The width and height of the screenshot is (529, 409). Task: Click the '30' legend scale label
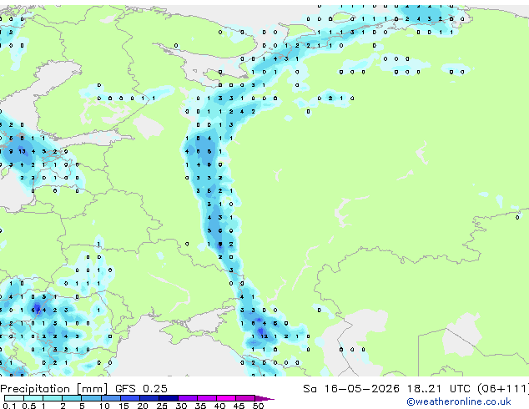[181, 406]
